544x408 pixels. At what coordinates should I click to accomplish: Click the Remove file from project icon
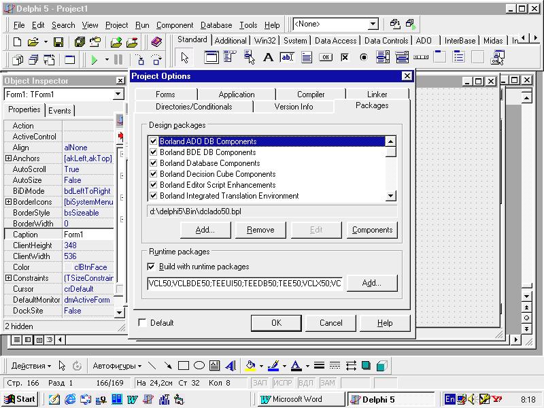tap(132, 42)
